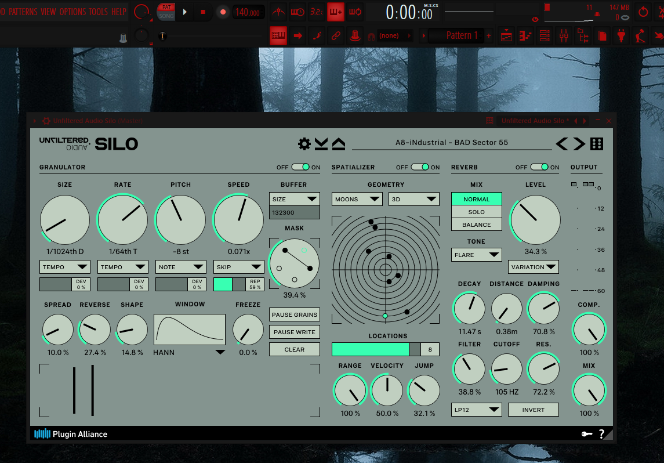This screenshot has width=664, height=463.
Task: Toggle the metronome icon
Action: [x=278, y=12]
